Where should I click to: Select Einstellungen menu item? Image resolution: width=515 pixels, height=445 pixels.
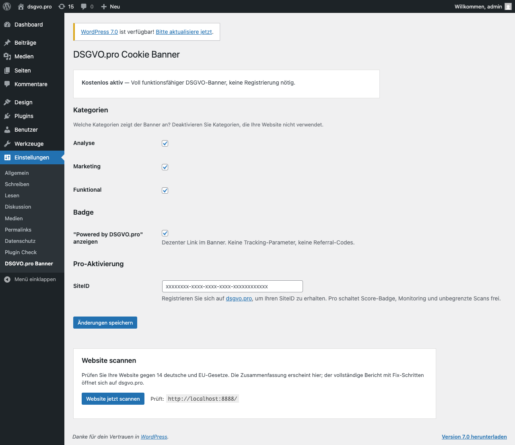coord(32,157)
